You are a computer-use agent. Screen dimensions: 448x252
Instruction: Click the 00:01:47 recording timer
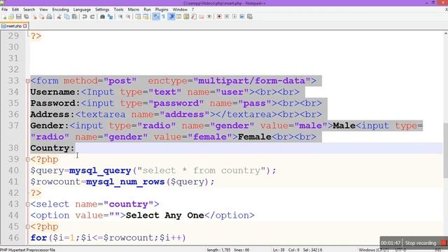pyautogui.click(x=391, y=243)
